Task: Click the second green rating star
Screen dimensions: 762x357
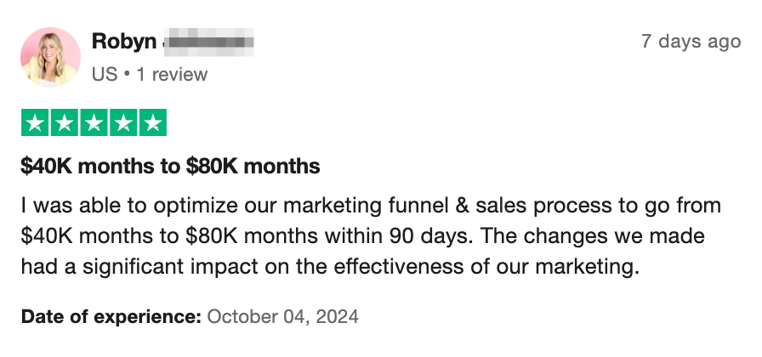Action: [x=64, y=123]
